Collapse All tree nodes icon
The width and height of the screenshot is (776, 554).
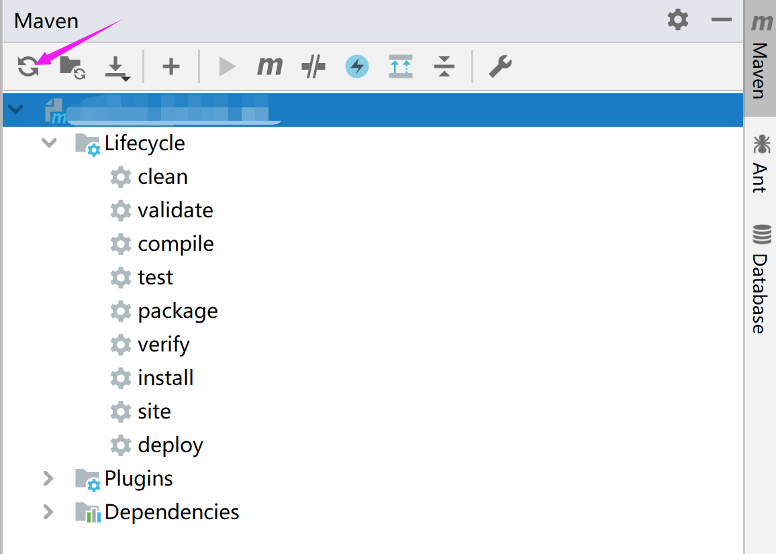(x=444, y=66)
